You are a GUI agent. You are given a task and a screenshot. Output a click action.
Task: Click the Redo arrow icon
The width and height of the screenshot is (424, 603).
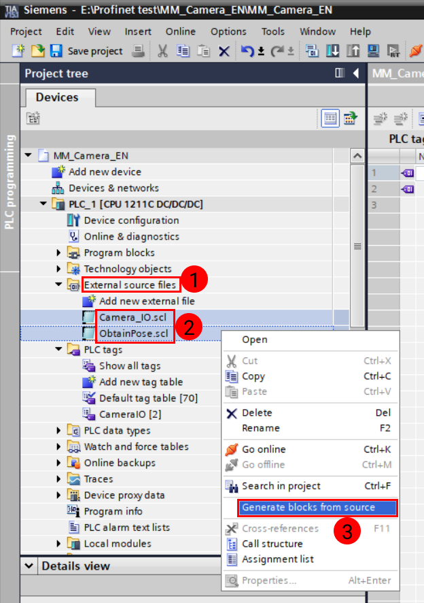[277, 51]
